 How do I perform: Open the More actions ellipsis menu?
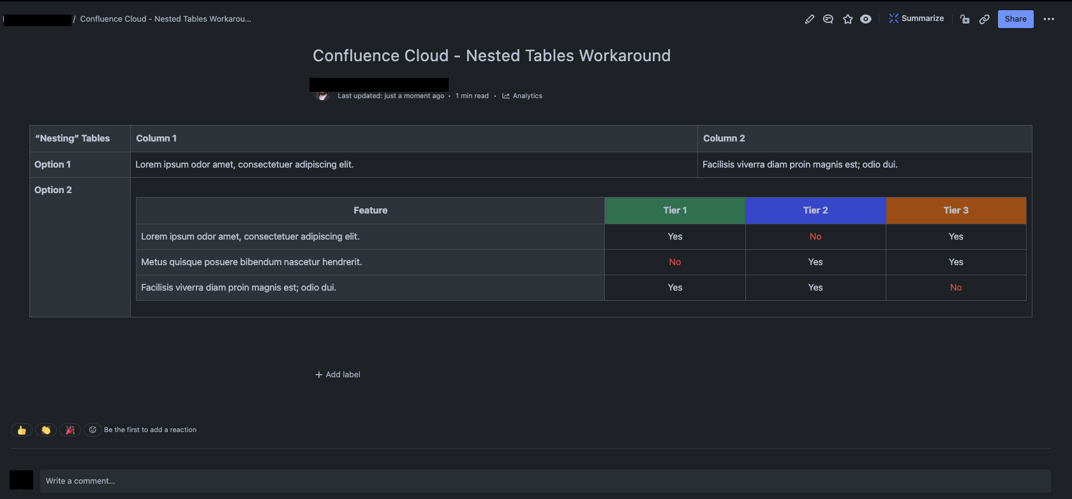pyautogui.click(x=1048, y=19)
